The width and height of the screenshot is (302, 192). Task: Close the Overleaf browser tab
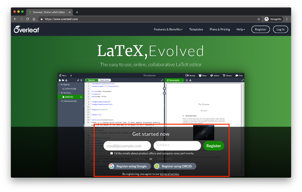[x=69, y=12]
